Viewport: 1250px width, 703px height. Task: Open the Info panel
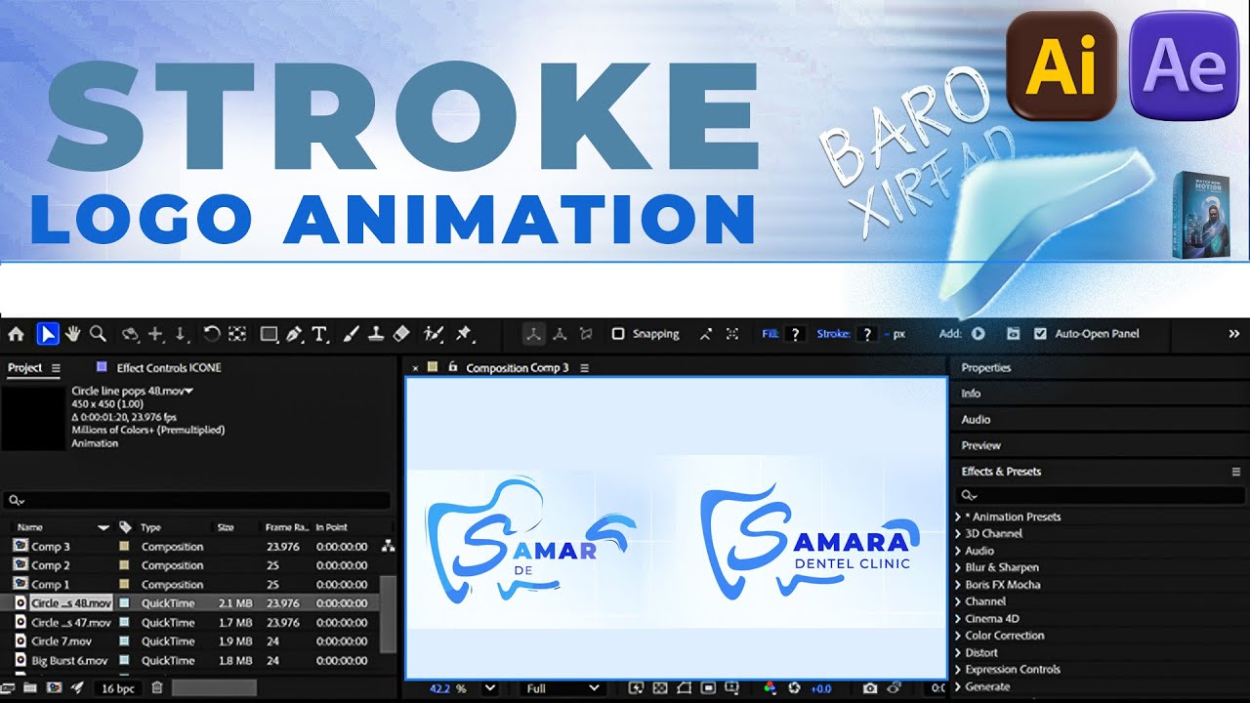point(971,393)
